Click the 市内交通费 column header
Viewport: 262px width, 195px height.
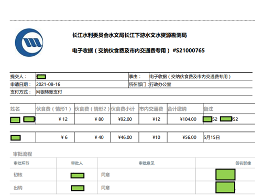151,109
